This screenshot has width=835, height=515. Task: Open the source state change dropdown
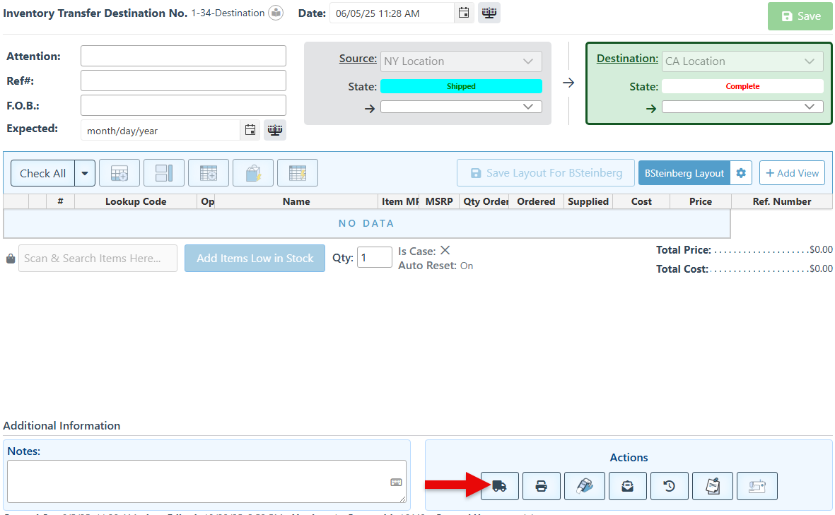(461, 107)
